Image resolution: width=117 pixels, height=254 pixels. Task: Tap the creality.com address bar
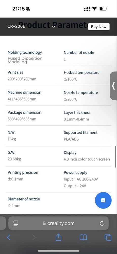point(58,223)
